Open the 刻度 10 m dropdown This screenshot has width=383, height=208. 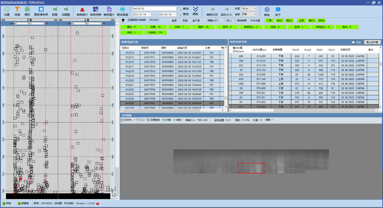tap(249, 9)
